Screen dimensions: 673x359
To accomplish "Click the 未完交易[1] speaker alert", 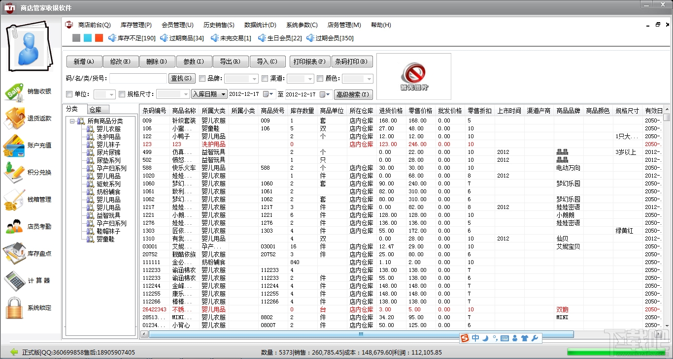I will click(231, 38).
